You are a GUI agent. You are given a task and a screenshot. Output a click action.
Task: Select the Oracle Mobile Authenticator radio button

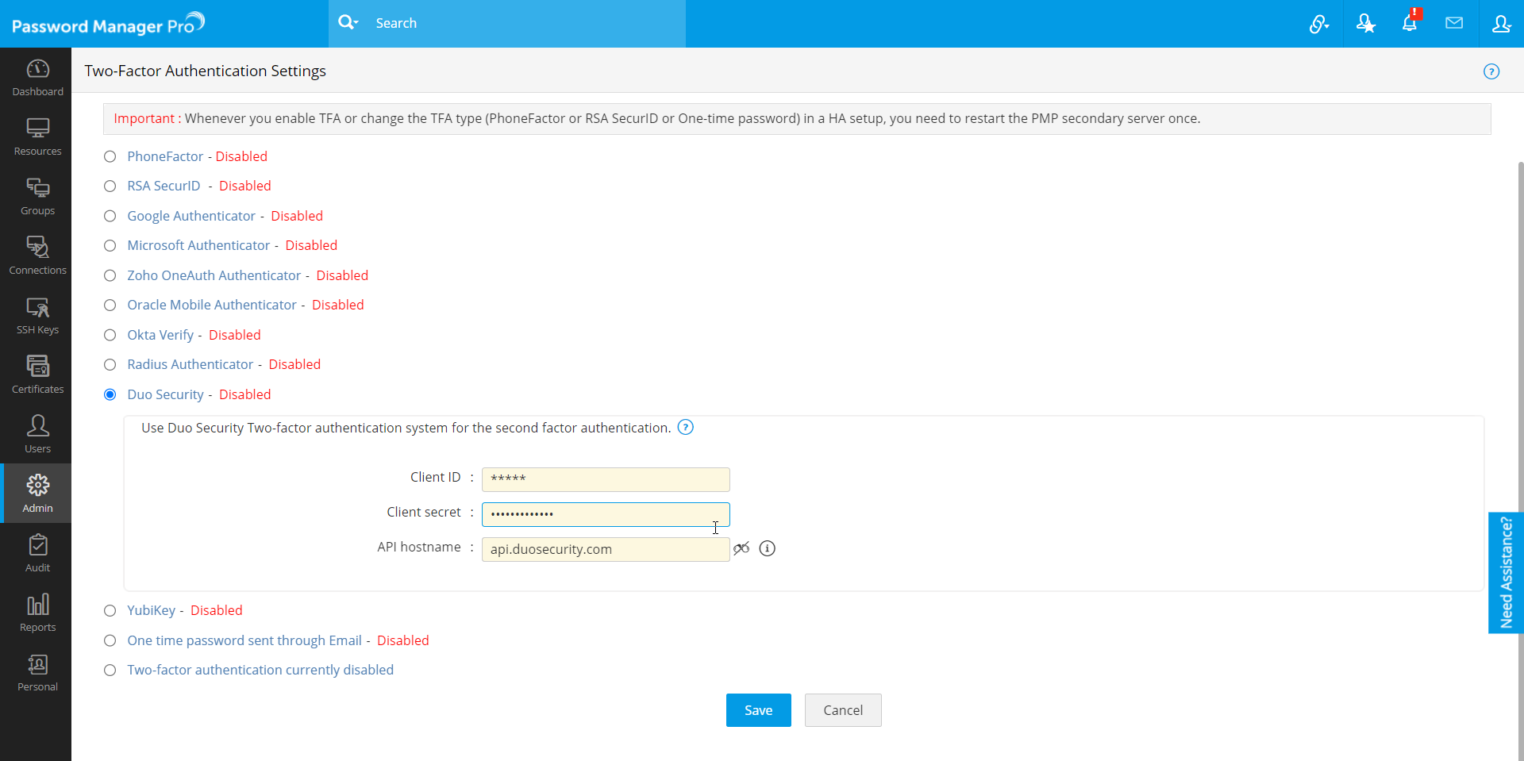coord(110,306)
